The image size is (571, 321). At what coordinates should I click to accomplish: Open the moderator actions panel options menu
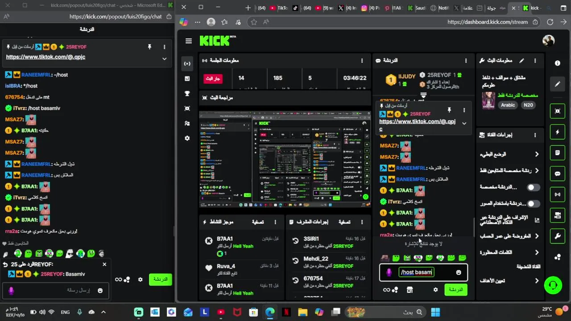362,222
